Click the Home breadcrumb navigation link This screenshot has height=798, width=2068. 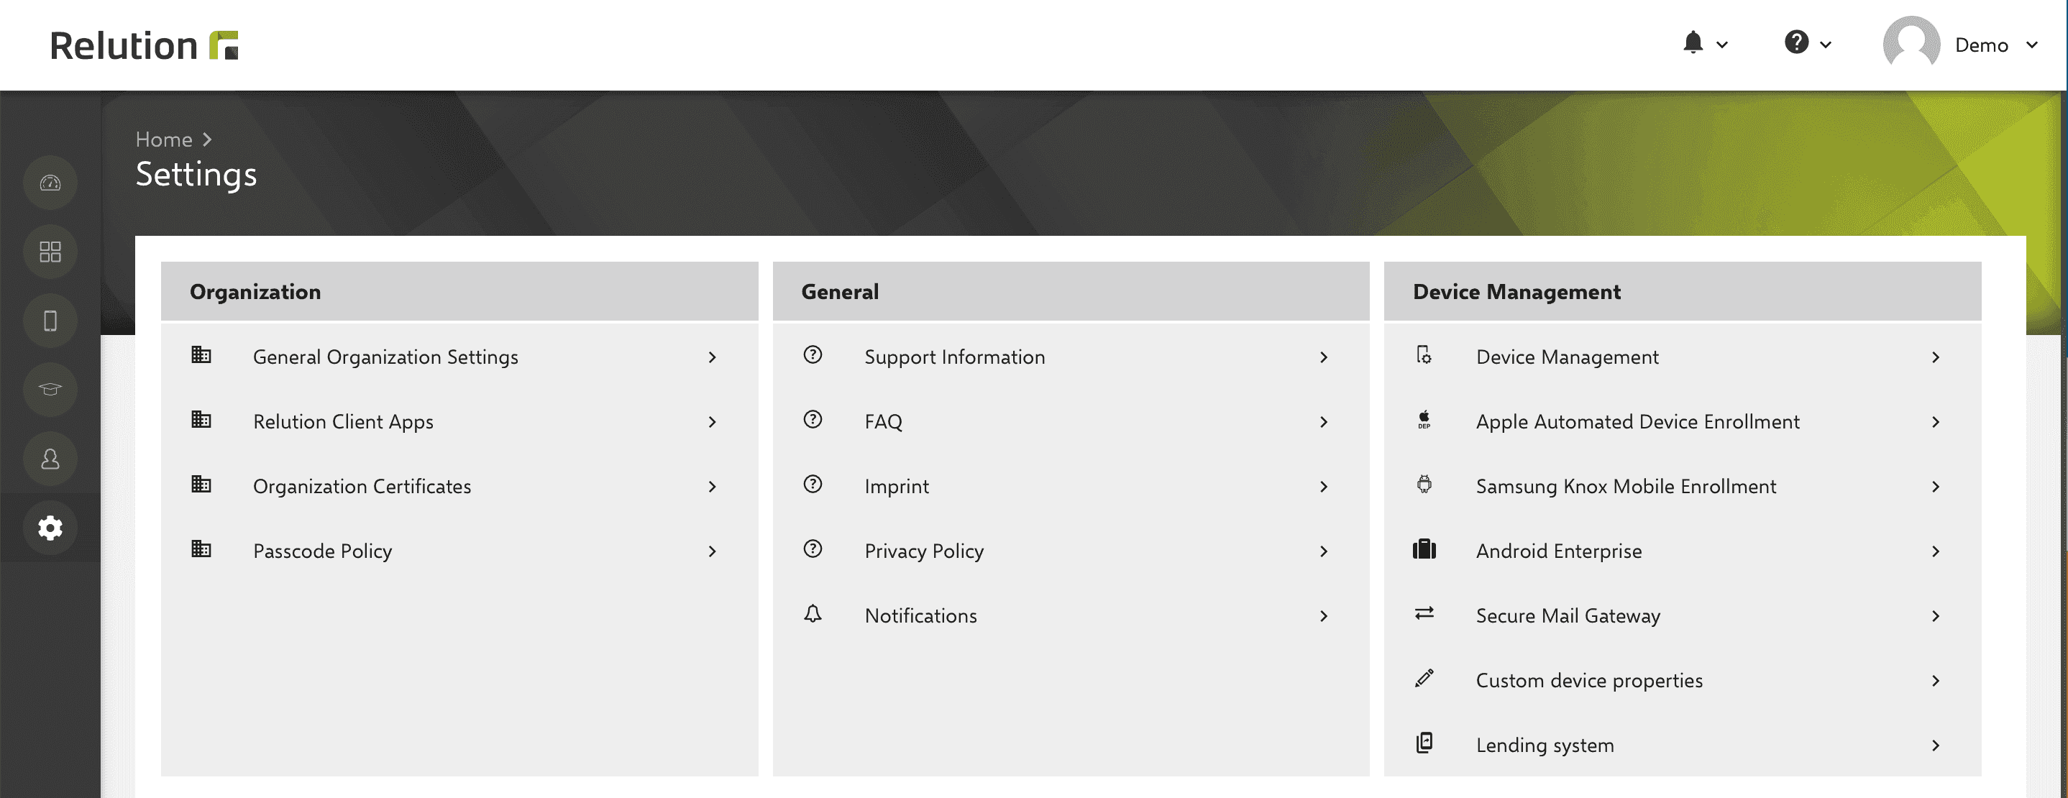pyautogui.click(x=163, y=139)
